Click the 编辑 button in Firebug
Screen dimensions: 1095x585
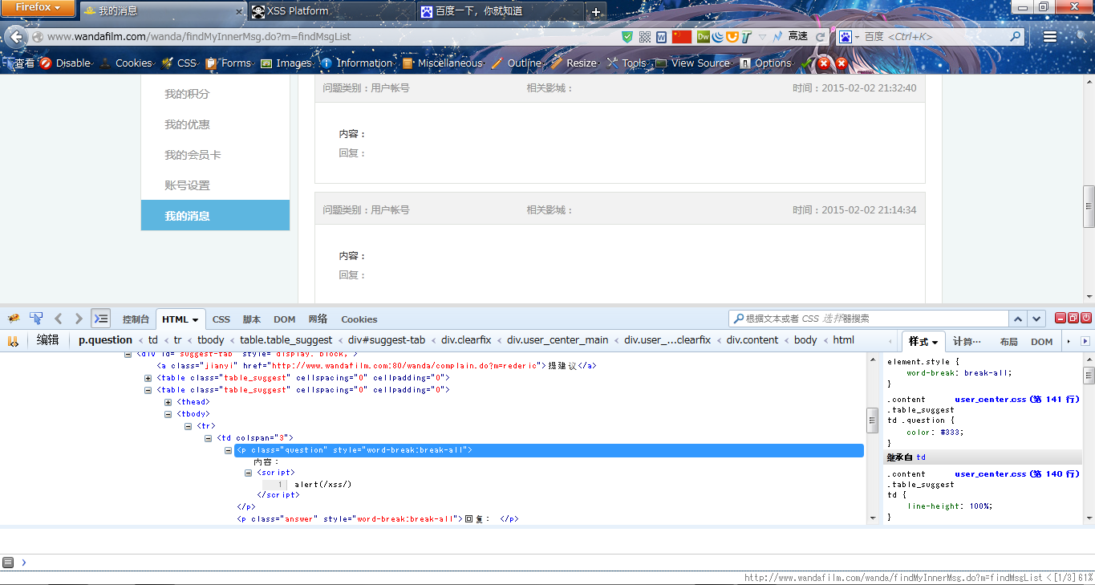tap(48, 340)
